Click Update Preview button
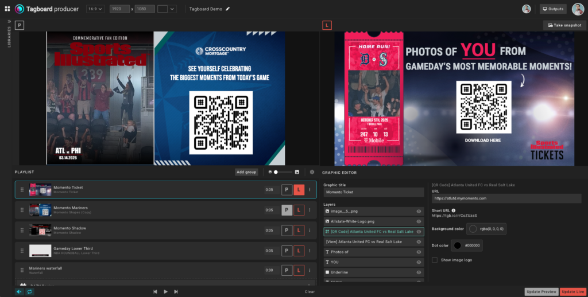The height and width of the screenshot is (297, 588). (541, 292)
